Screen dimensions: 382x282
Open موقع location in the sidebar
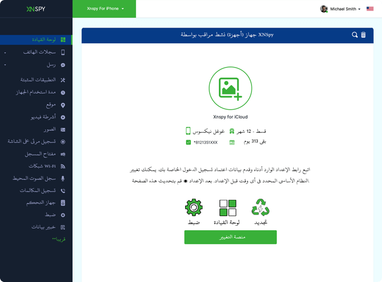(51, 105)
